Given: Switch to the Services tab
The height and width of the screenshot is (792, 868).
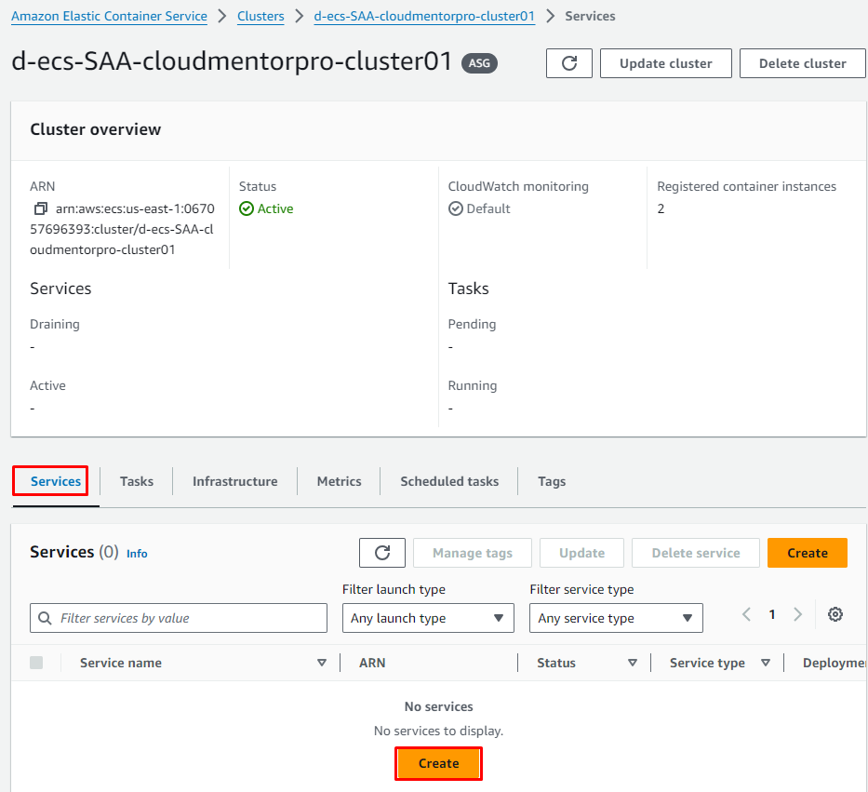Looking at the screenshot, I should 56,481.
